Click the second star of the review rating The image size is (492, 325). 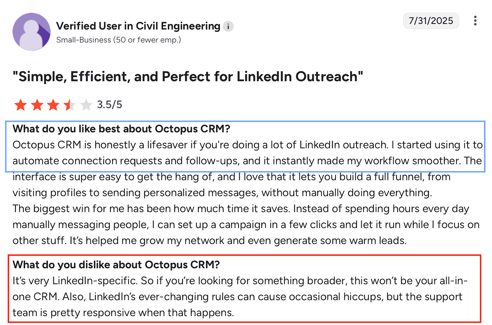point(37,105)
